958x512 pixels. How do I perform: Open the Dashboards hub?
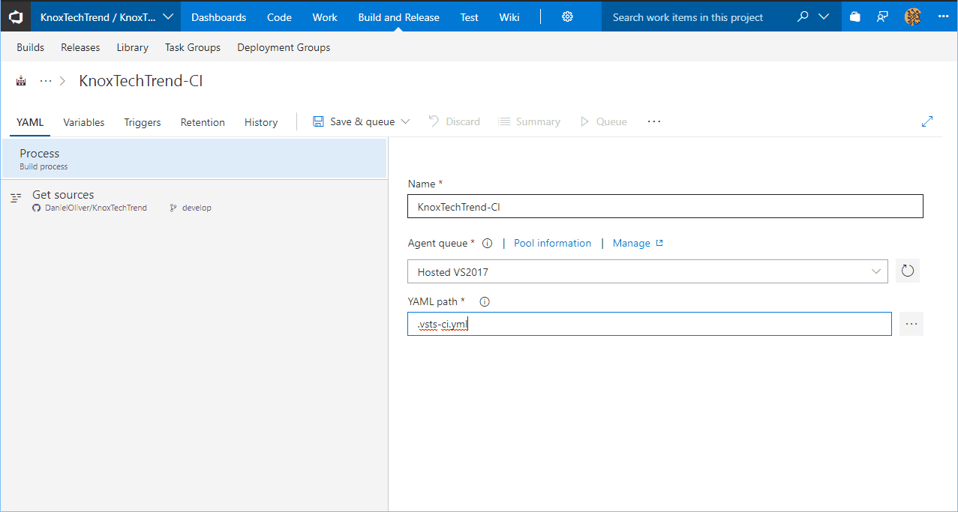[219, 16]
